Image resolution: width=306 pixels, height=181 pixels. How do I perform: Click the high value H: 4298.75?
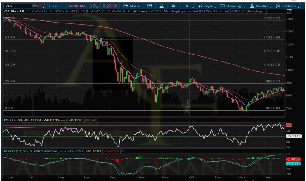coord(76,11)
